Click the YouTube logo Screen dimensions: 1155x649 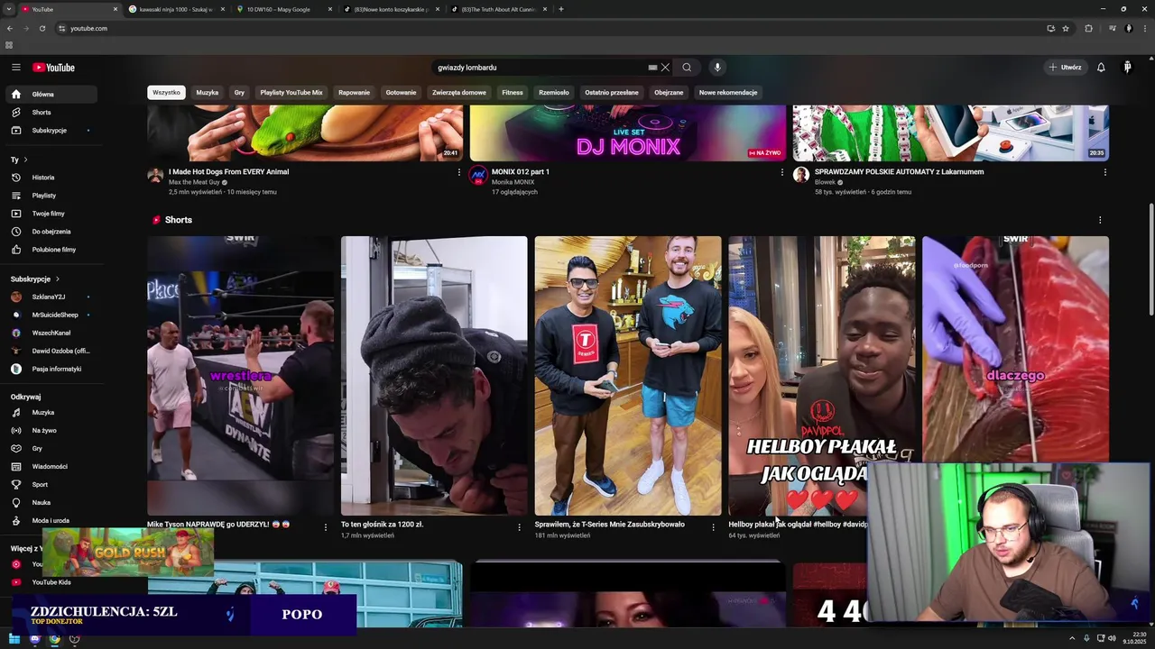pyautogui.click(x=54, y=68)
